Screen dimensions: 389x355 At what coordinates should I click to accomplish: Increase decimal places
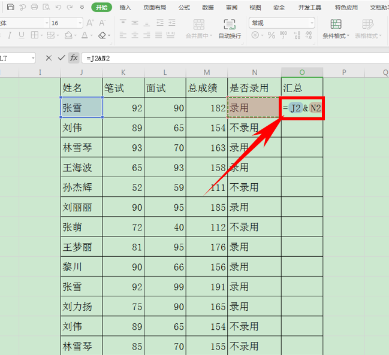(297, 35)
